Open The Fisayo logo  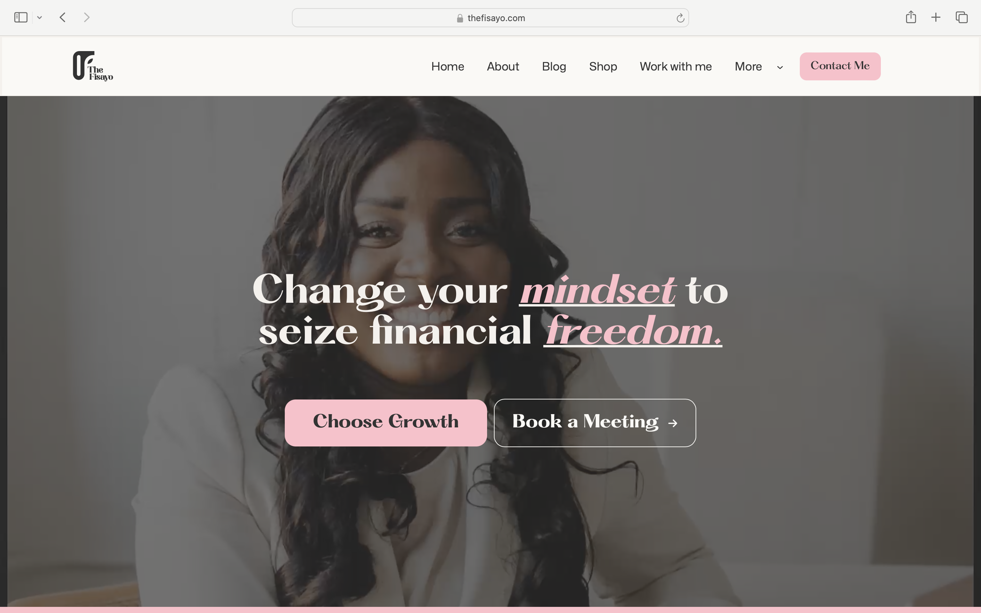point(93,66)
